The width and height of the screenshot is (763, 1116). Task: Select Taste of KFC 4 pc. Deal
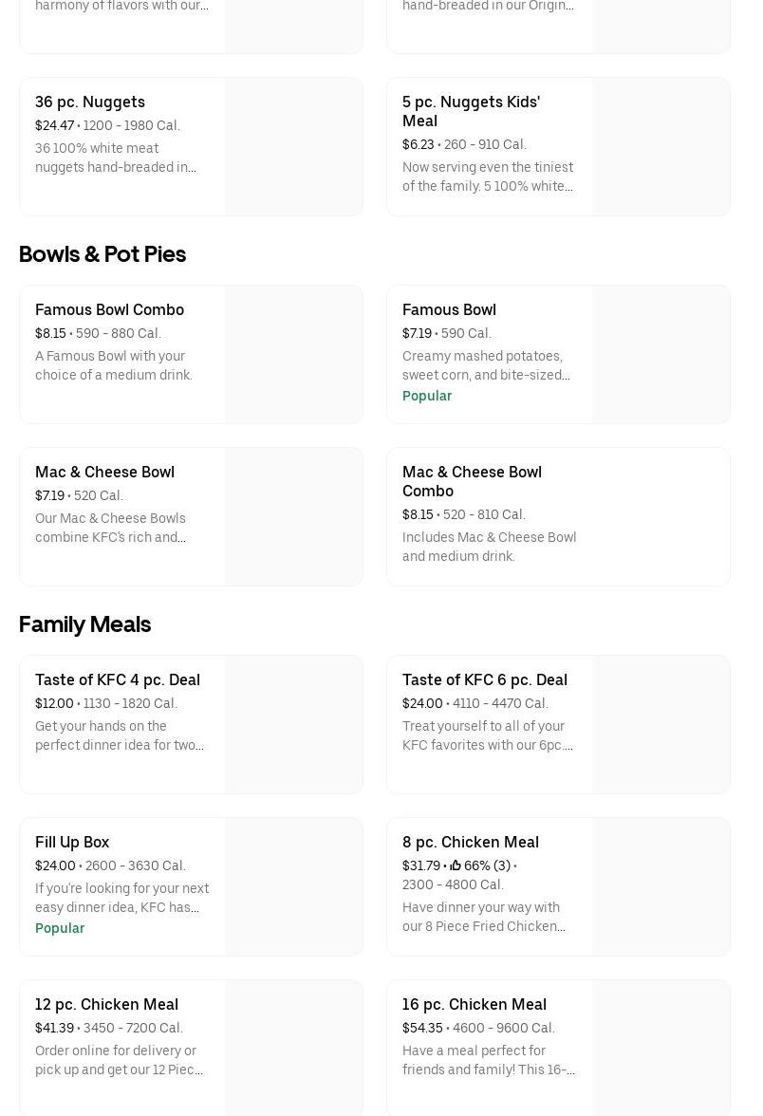point(118,679)
